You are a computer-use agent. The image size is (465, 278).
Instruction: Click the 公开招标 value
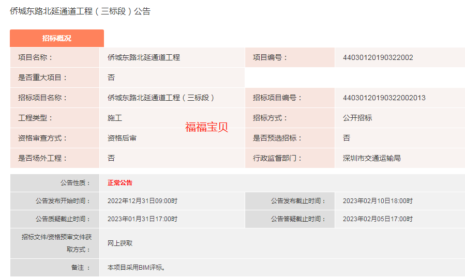coord(357,118)
